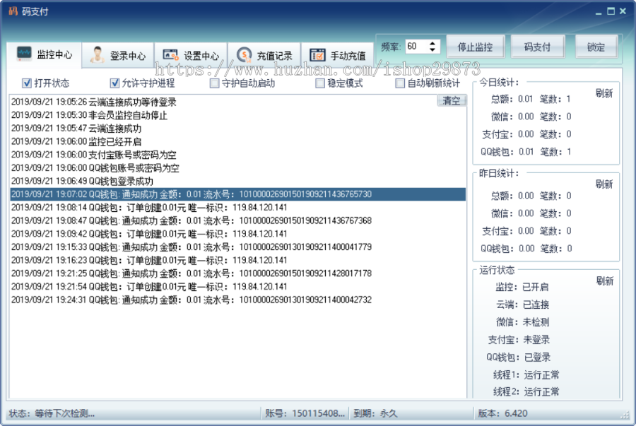Click 线程1: 运行正常 status text
636x426 pixels.
click(526, 374)
